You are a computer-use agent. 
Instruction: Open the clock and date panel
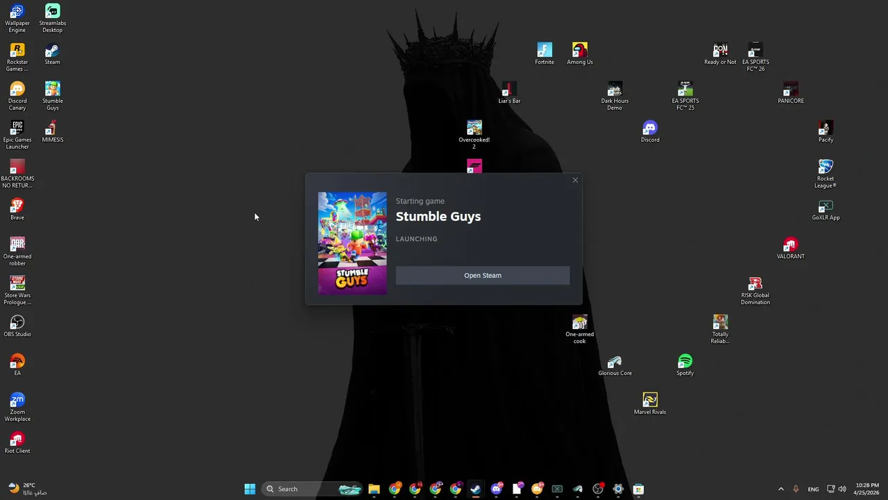tap(867, 489)
